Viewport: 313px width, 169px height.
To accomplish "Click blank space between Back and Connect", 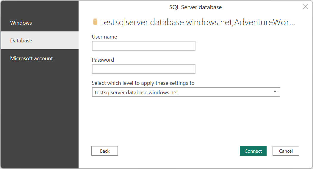I will (x=179, y=151).
